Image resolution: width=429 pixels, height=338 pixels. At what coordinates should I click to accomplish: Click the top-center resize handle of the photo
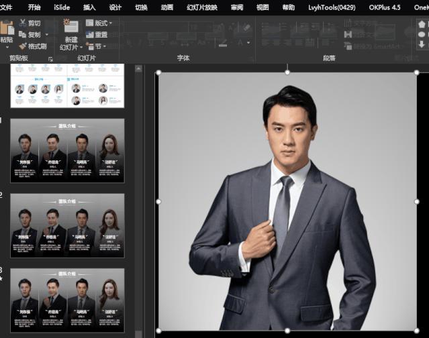[x=287, y=72]
